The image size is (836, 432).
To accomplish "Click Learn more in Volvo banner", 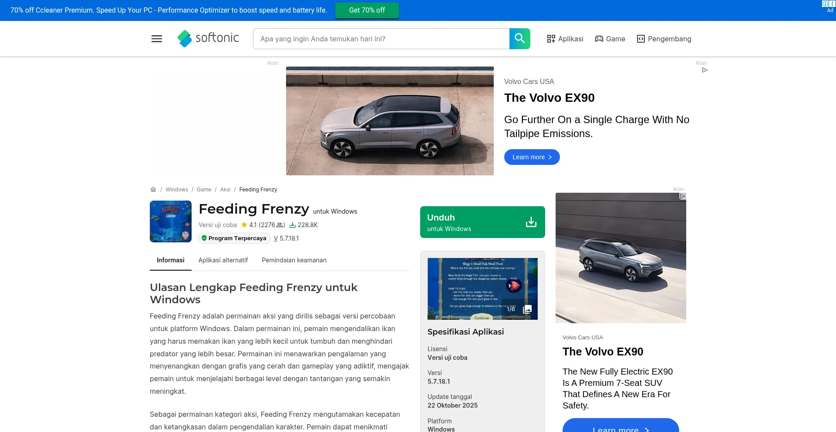I will 532,157.
